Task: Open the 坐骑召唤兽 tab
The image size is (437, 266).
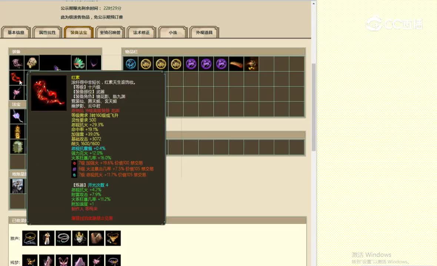Action: [110, 32]
